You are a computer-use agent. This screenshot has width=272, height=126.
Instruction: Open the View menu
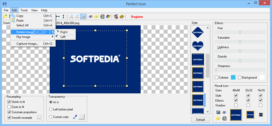[34, 10]
